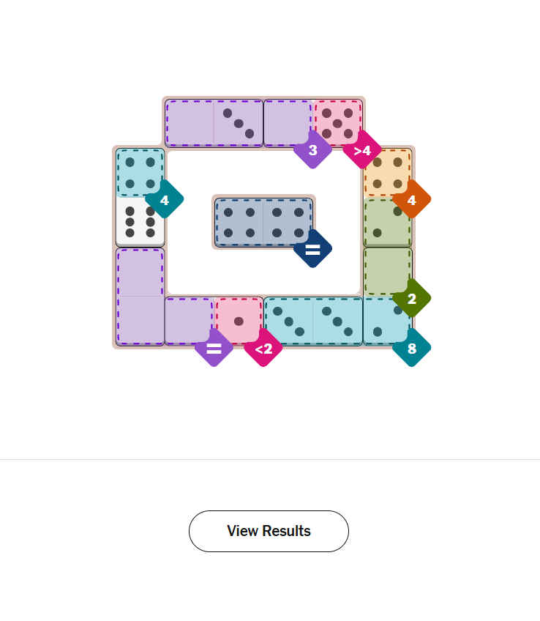This screenshot has width=540, height=621.
Task: Select the pink tile with five pips
Action: tap(337, 123)
